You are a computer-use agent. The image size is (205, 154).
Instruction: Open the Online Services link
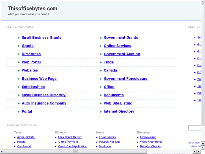coord(117,46)
